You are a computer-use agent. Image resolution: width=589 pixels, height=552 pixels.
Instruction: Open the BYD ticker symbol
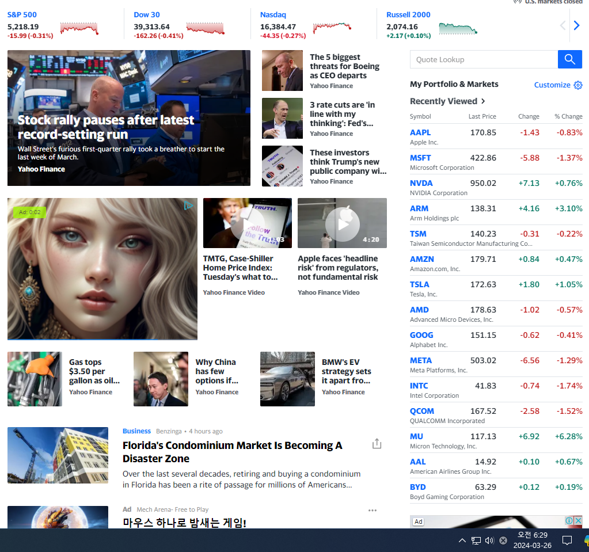click(417, 487)
